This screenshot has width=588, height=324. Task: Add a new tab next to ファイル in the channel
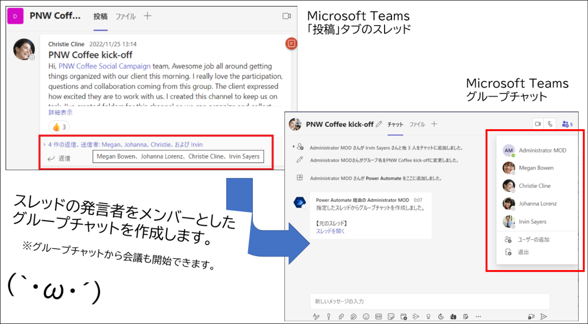coord(147,16)
